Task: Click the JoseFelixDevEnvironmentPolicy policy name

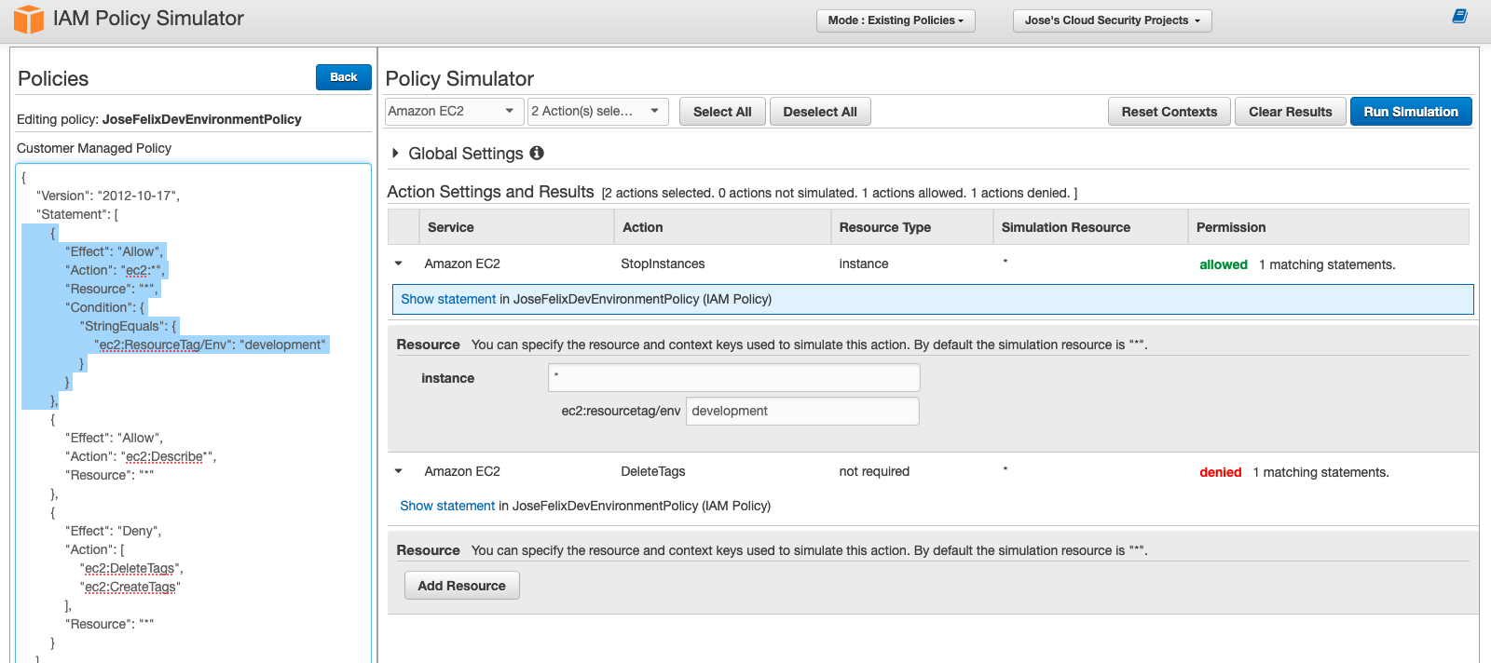Action: pos(202,119)
